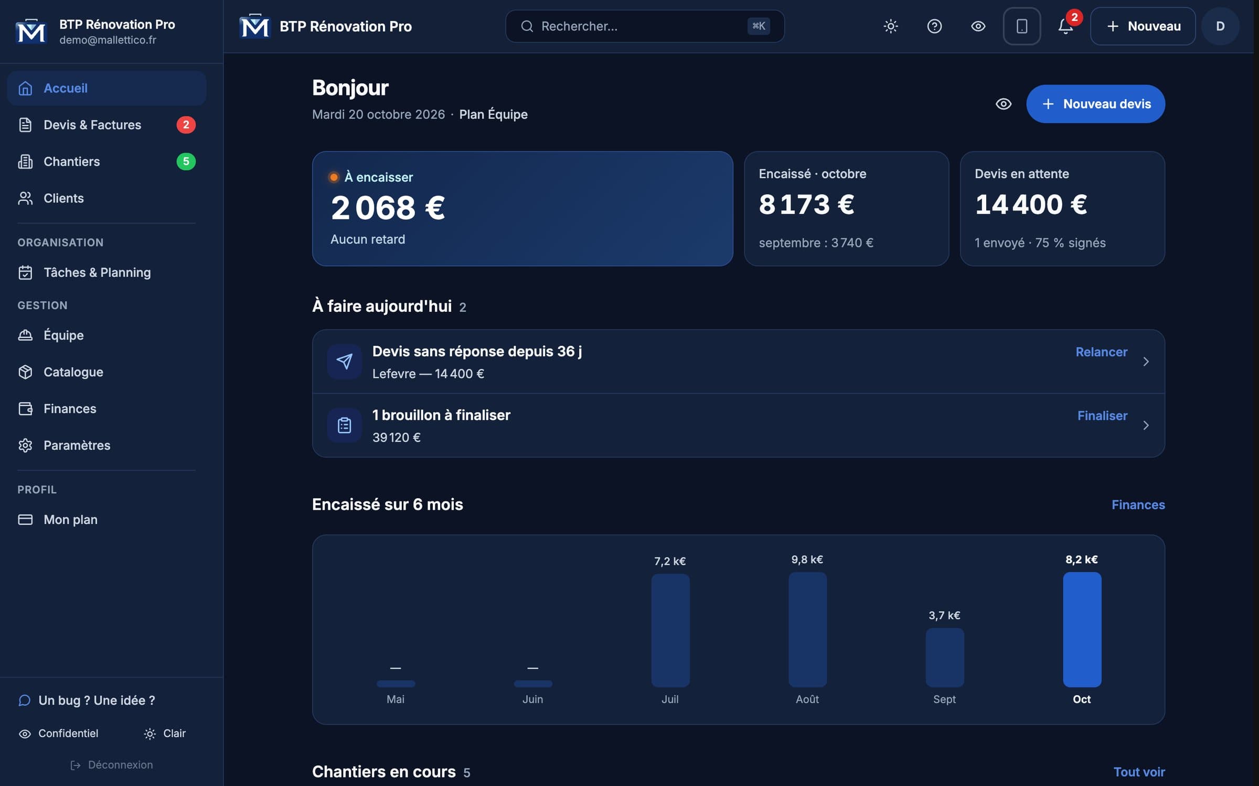Click the Nouveau devis button
1259x786 pixels.
point(1095,104)
